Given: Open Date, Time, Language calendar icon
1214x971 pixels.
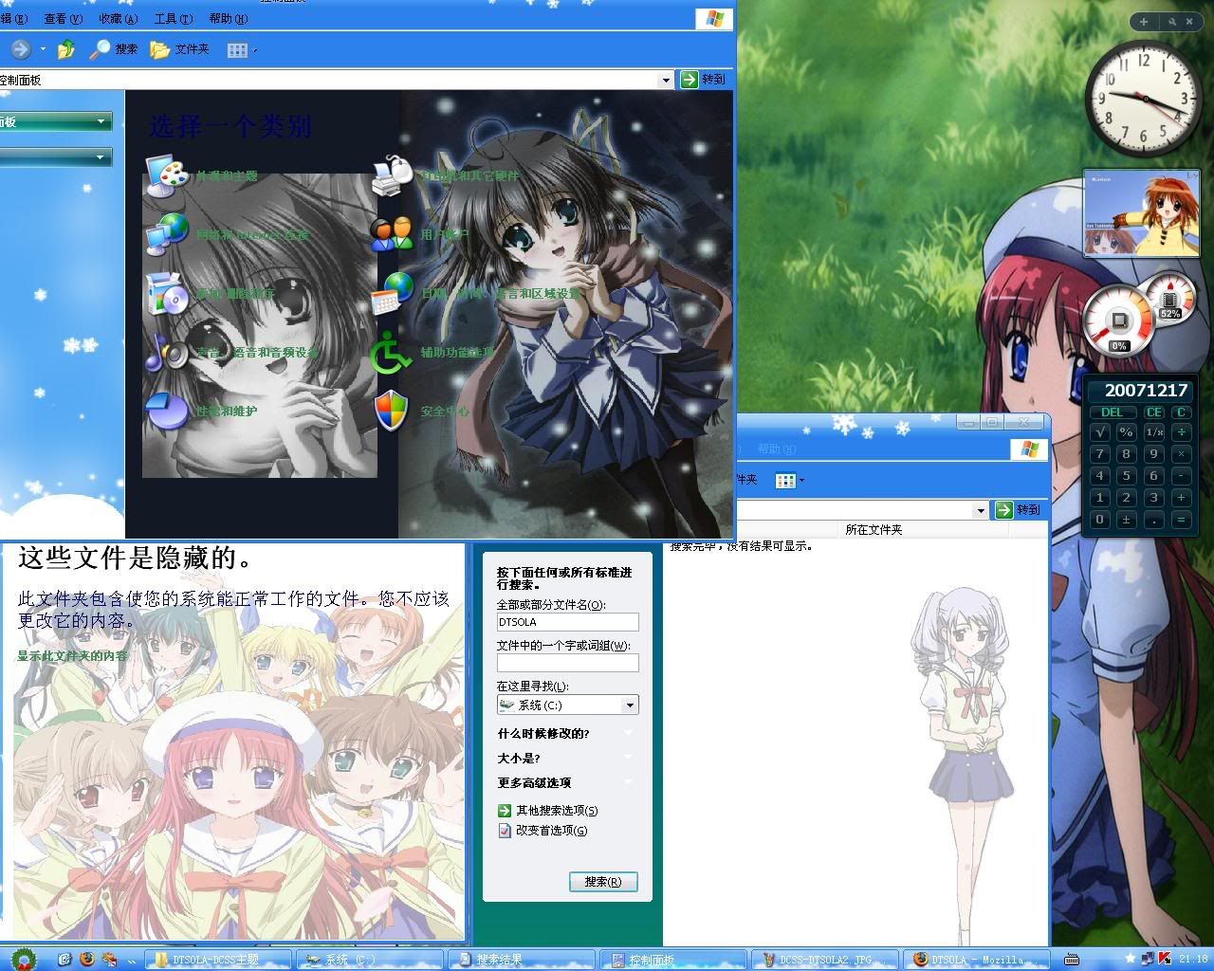Looking at the screenshot, I should pyautogui.click(x=393, y=293).
